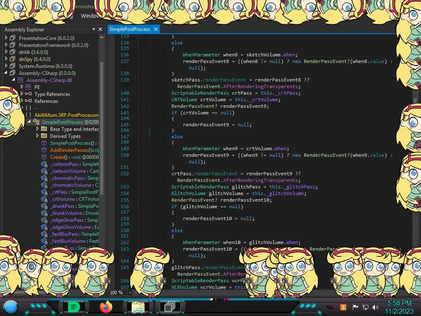The height and width of the screenshot is (316, 421).
Task: Collapse the SimplePostProcess class node
Action: pyautogui.click(x=29, y=122)
